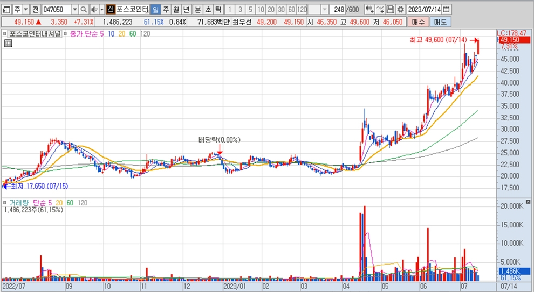This screenshot has height=292, width=534.
Task: Click the candlestick chart type icon
Action: pyautogui.click(x=369, y=9)
